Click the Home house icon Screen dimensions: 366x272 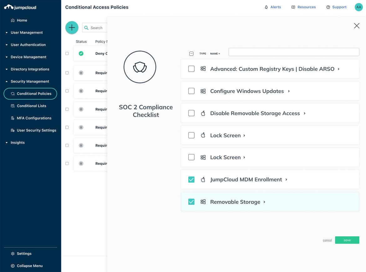coord(13,20)
